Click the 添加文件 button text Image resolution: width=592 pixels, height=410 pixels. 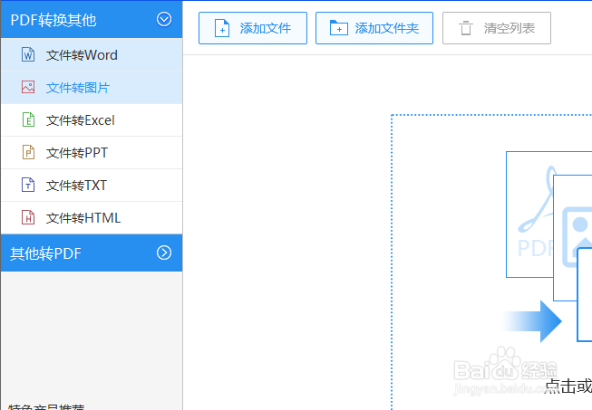[266, 28]
